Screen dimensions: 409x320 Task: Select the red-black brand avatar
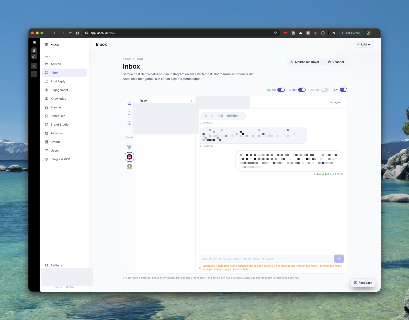tap(130, 157)
